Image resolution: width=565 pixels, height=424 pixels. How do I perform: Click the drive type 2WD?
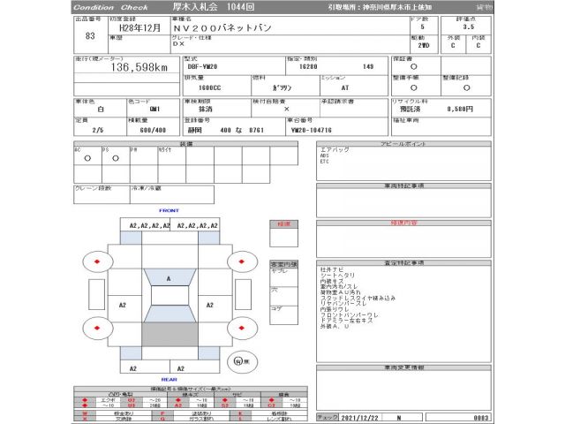(x=424, y=45)
